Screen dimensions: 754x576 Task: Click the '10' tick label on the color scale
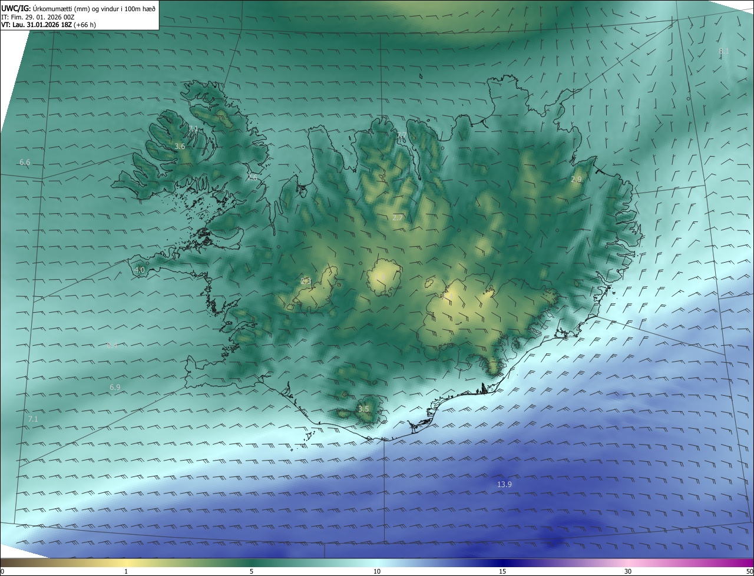click(x=377, y=571)
